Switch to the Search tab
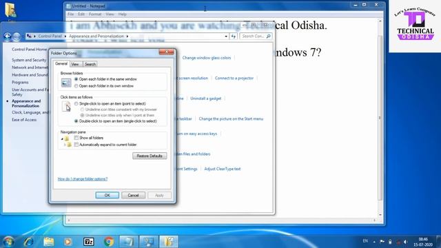Screen dimensions: 441x248 [90, 64]
